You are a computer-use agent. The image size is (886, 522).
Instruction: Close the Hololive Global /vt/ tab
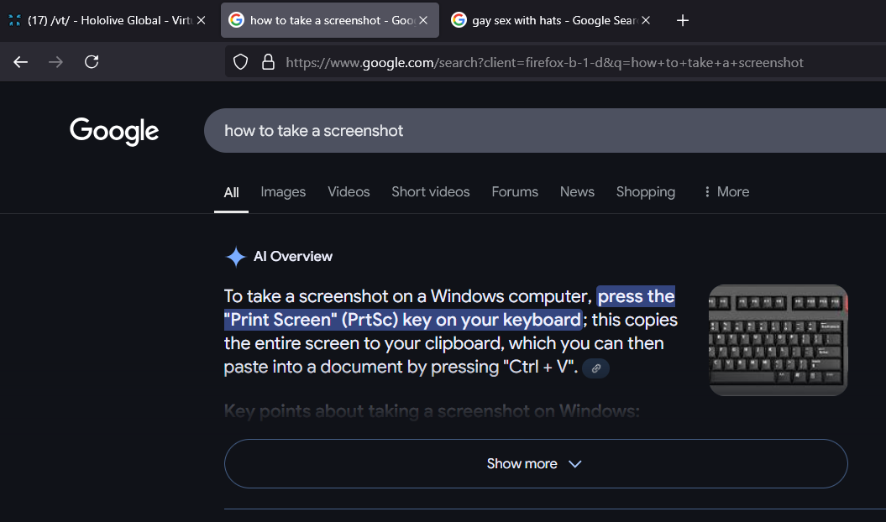point(201,20)
